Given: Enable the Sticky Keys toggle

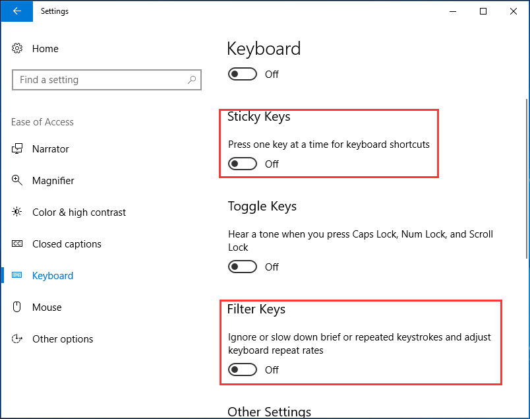Looking at the screenshot, I should tap(243, 164).
